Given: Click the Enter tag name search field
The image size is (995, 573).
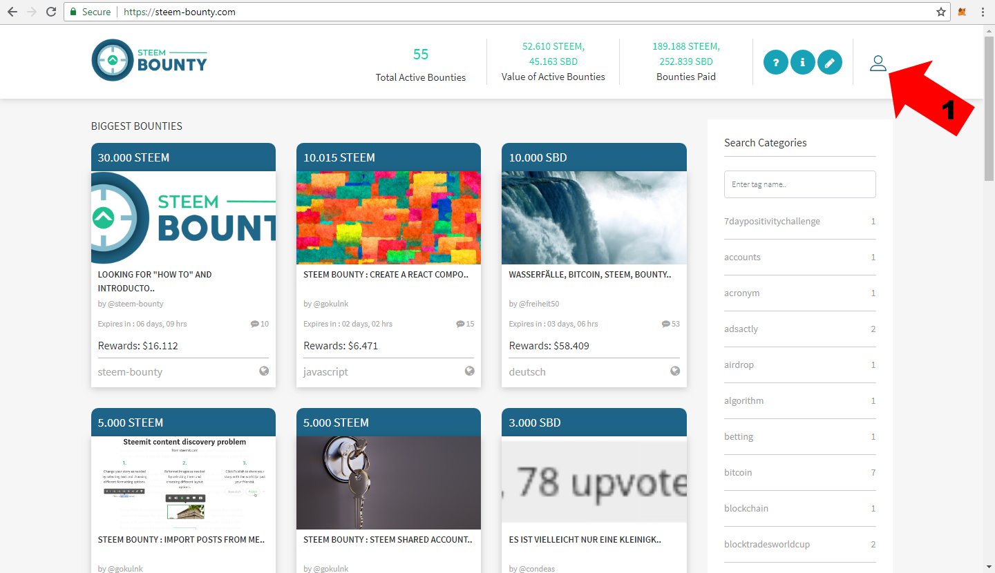Looking at the screenshot, I should [x=799, y=184].
